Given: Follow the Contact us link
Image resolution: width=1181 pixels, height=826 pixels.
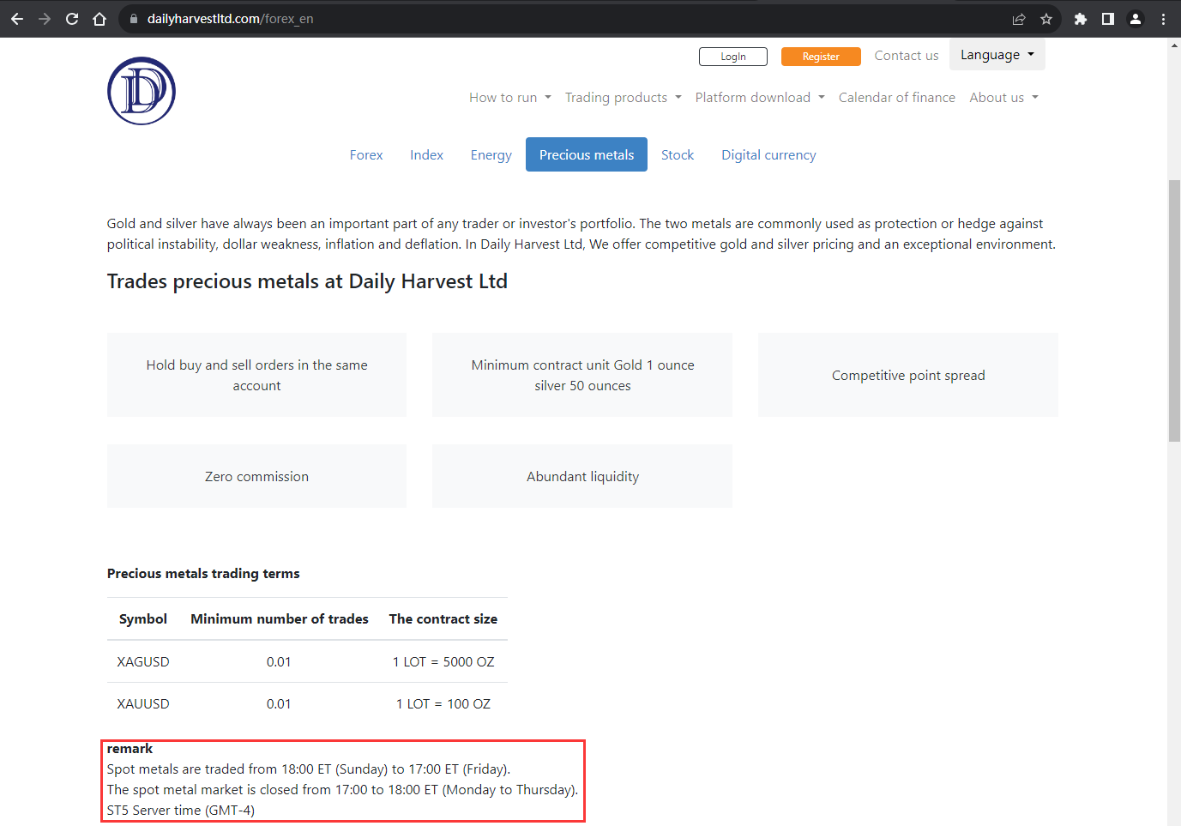Looking at the screenshot, I should coord(907,56).
